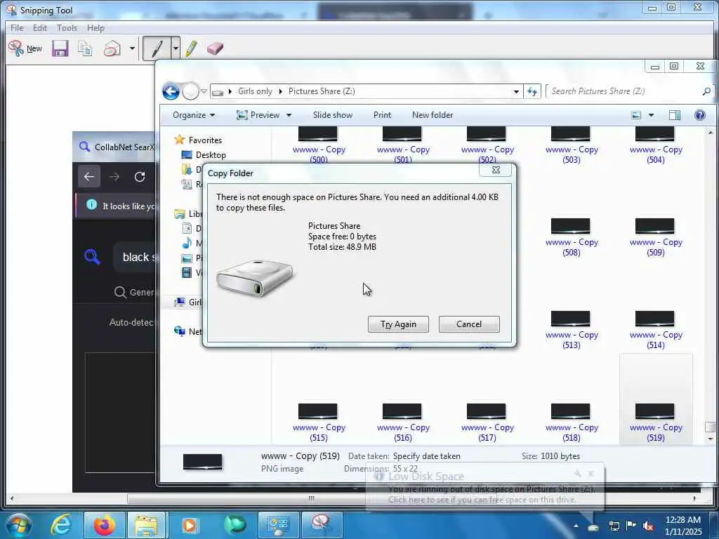Create a New folder
The image size is (719, 539).
click(433, 115)
